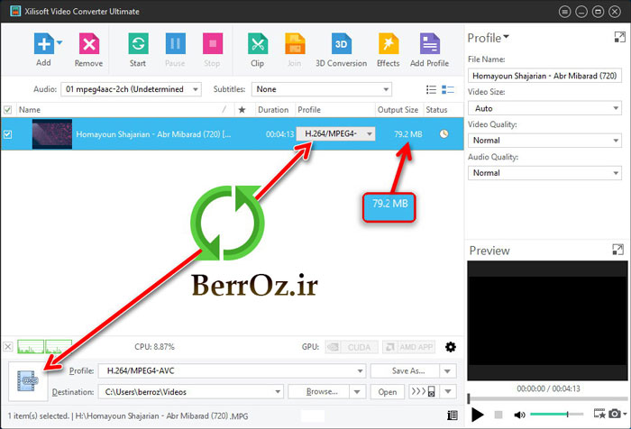Toggle the select-all checkbox in header
The image size is (631, 429).
(x=8, y=110)
